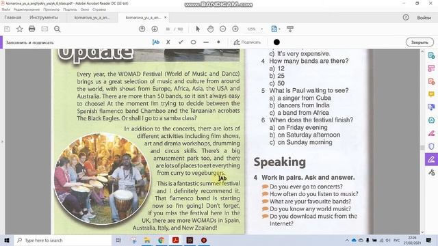Open File Explorer from the taskbar
Viewport: 438px width, 246px height.
coord(147,240)
